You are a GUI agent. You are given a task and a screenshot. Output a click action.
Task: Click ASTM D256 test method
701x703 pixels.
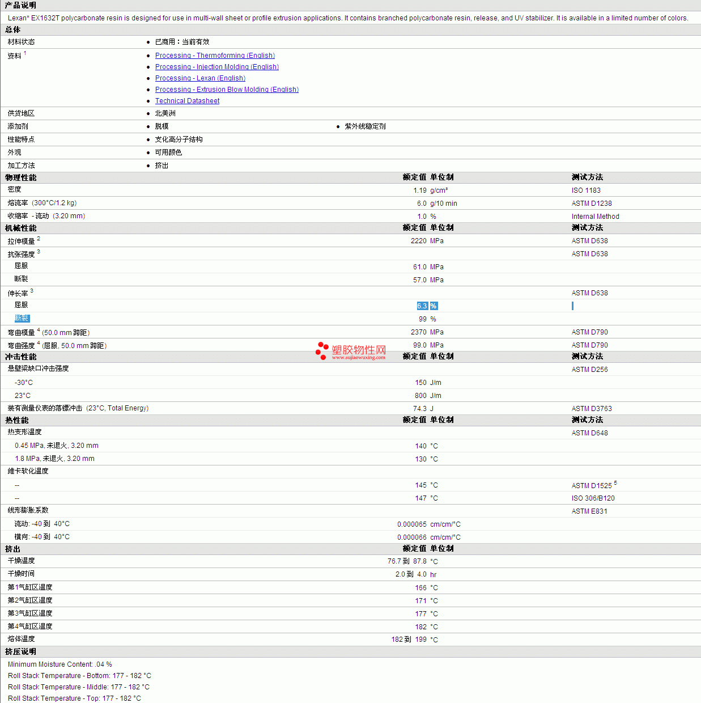point(589,370)
